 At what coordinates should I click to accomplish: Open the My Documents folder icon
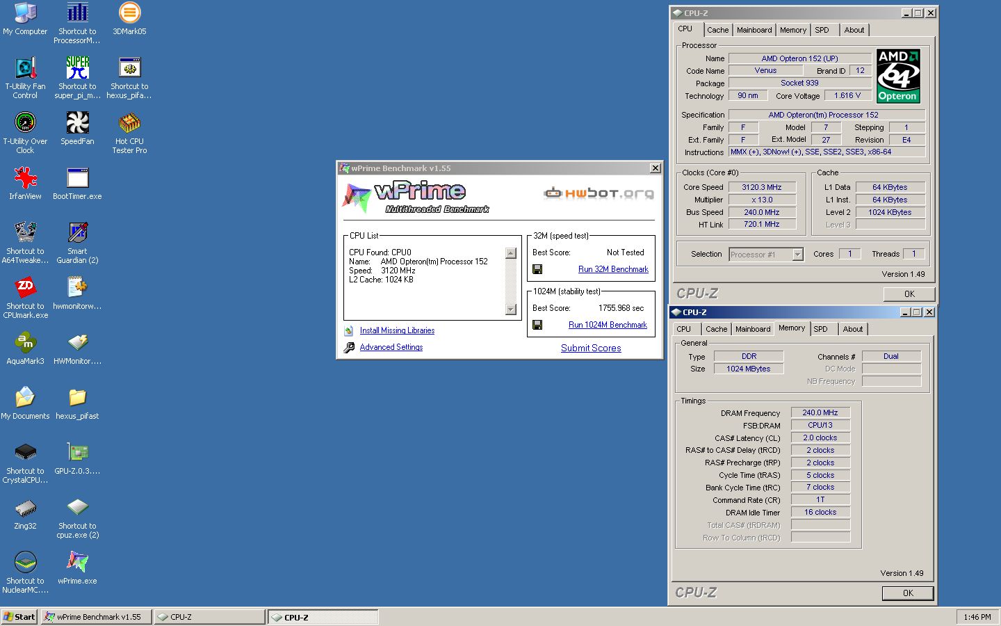coord(25,397)
